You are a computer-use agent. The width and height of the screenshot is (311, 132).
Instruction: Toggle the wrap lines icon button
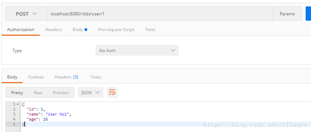[112, 92]
